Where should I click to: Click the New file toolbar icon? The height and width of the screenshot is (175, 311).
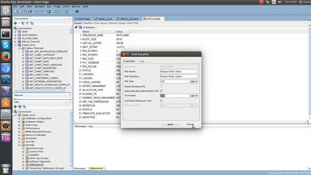[17, 12]
